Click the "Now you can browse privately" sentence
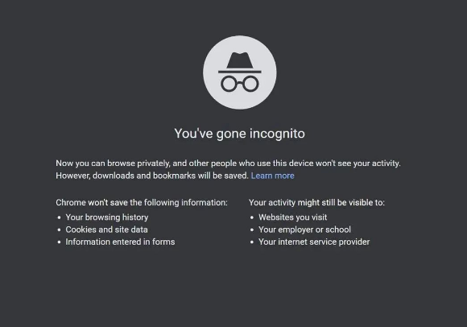The width and height of the screenshot is (467, 327). pos(228,163)
